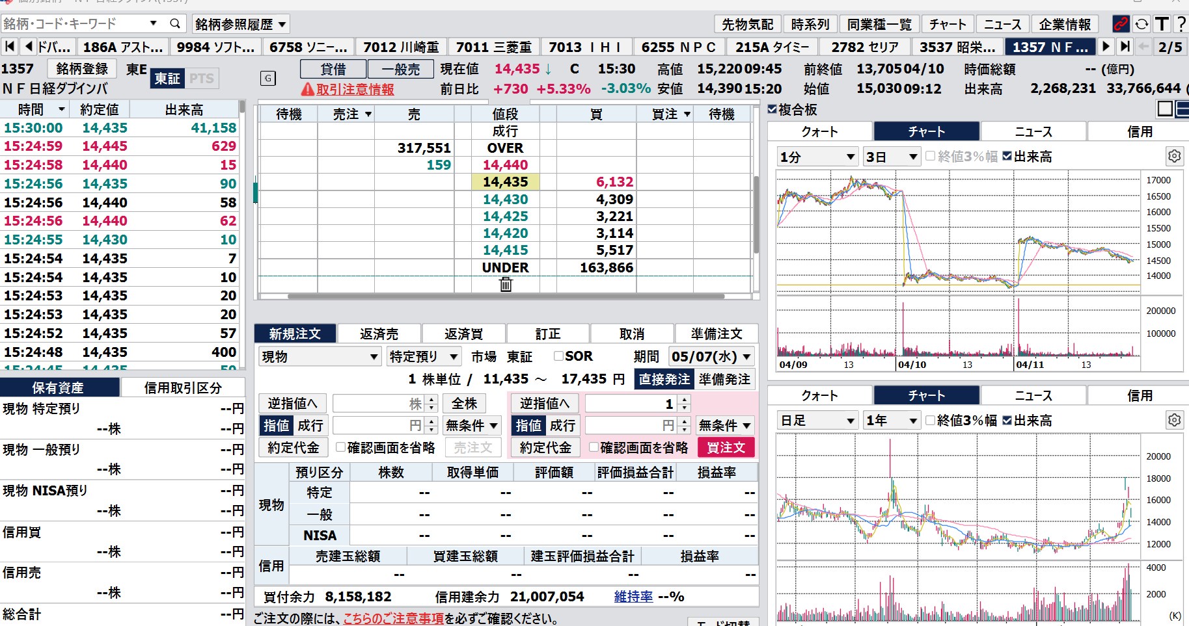Jump to first stock tab arrow

tap(9, 47)
